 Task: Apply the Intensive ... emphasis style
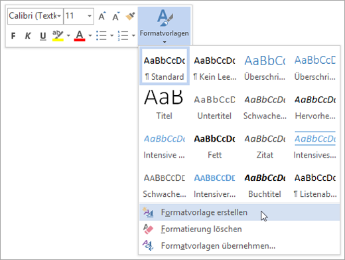(x=165, y=144)
